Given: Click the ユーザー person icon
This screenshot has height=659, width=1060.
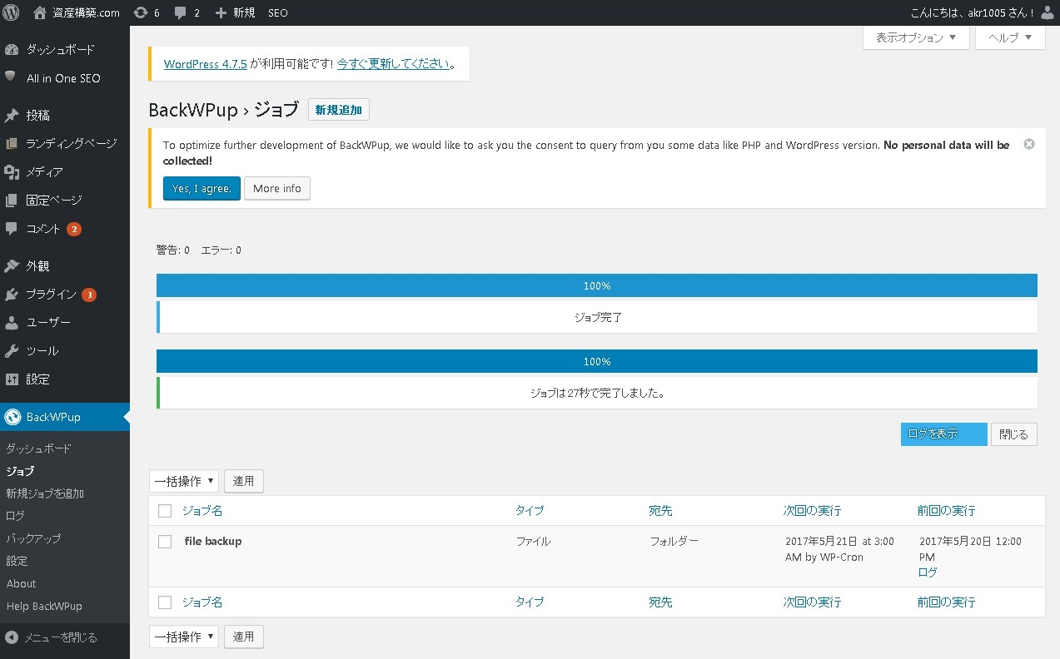Looking at the screenshot, I should (12, 323).
